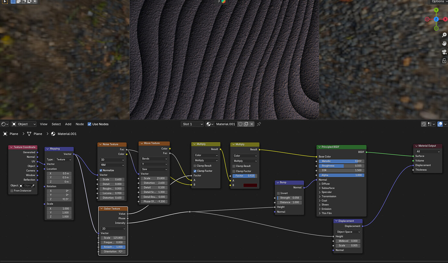Click the fake user shield icon
Screen dimensions: 448x263
[x=241, y=124]
